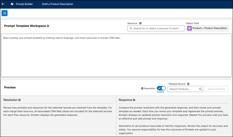Viewport: 233px width, 137px height.
Task: Click the back arrow icon
Action: (3, 4)
